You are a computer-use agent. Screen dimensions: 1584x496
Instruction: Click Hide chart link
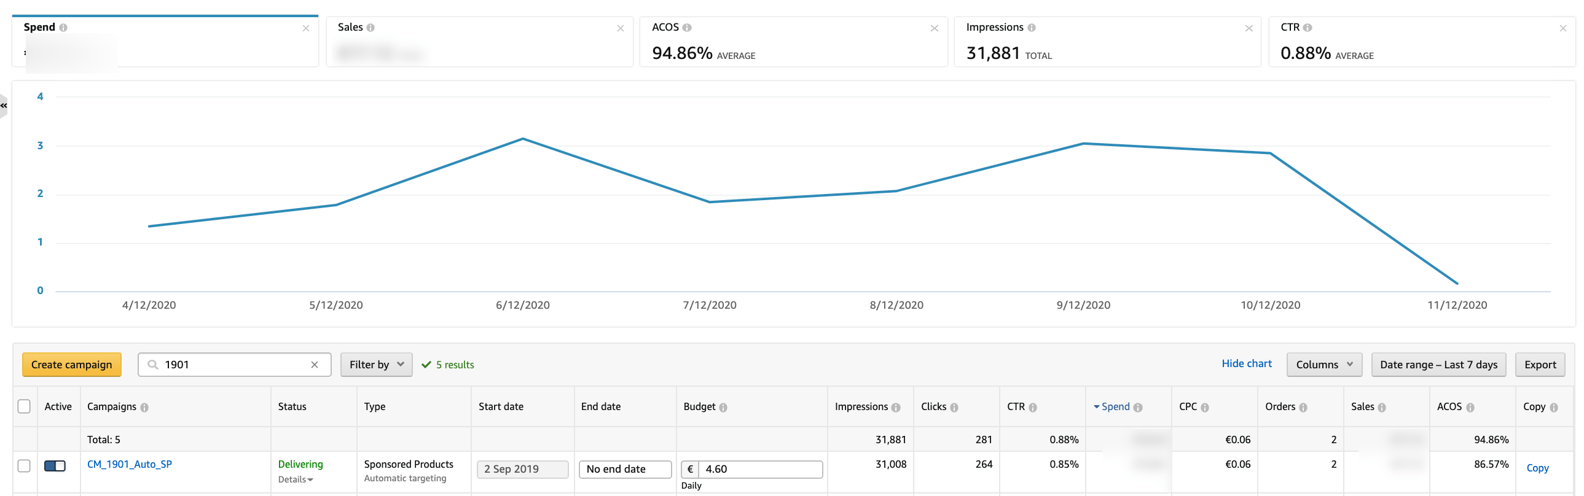tap(1247, 364)
